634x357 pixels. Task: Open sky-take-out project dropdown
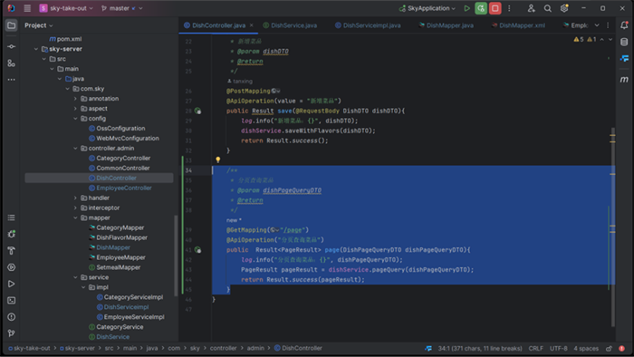click(66, 8)
